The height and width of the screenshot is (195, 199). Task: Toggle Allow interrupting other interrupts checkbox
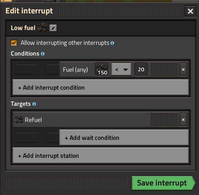click(14, 43)
